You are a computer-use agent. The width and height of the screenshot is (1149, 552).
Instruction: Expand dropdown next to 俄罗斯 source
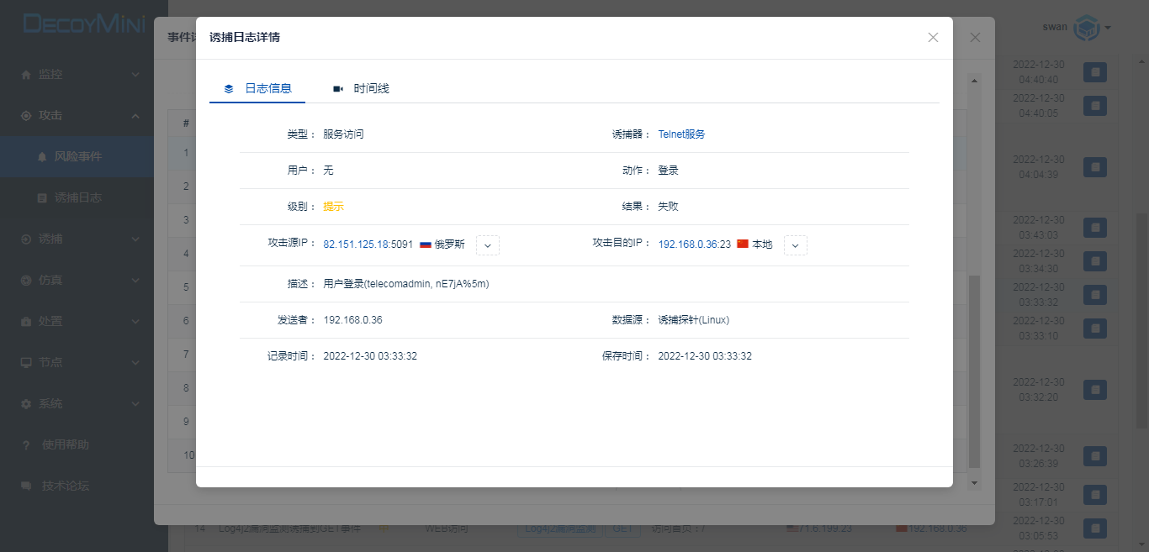tap(488, 244)
